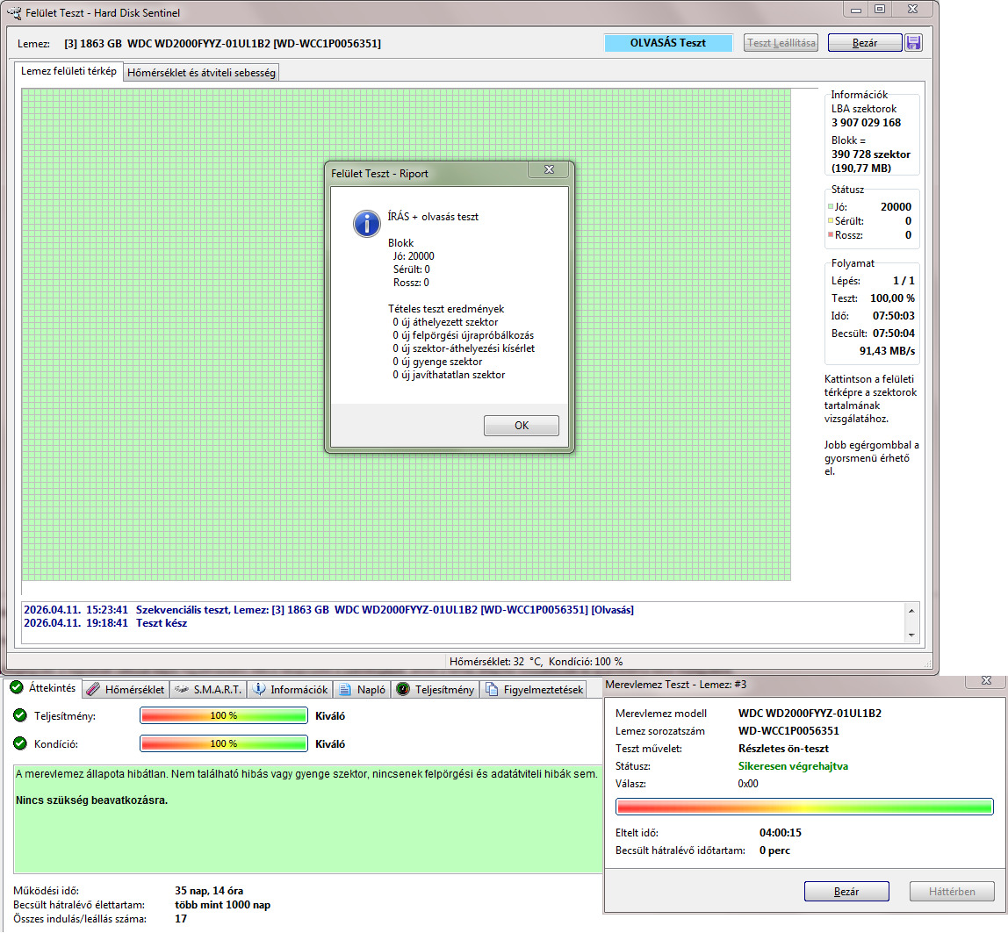Click green check icon beside Teljesítmény
This screenshot has width=1008, height=933.
point(20,715)
